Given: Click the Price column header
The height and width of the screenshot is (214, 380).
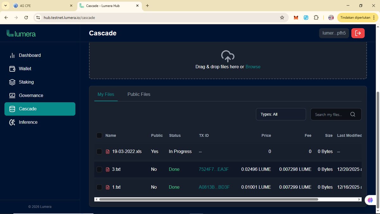Looking at the screenshot, I should tap(266, 135).
